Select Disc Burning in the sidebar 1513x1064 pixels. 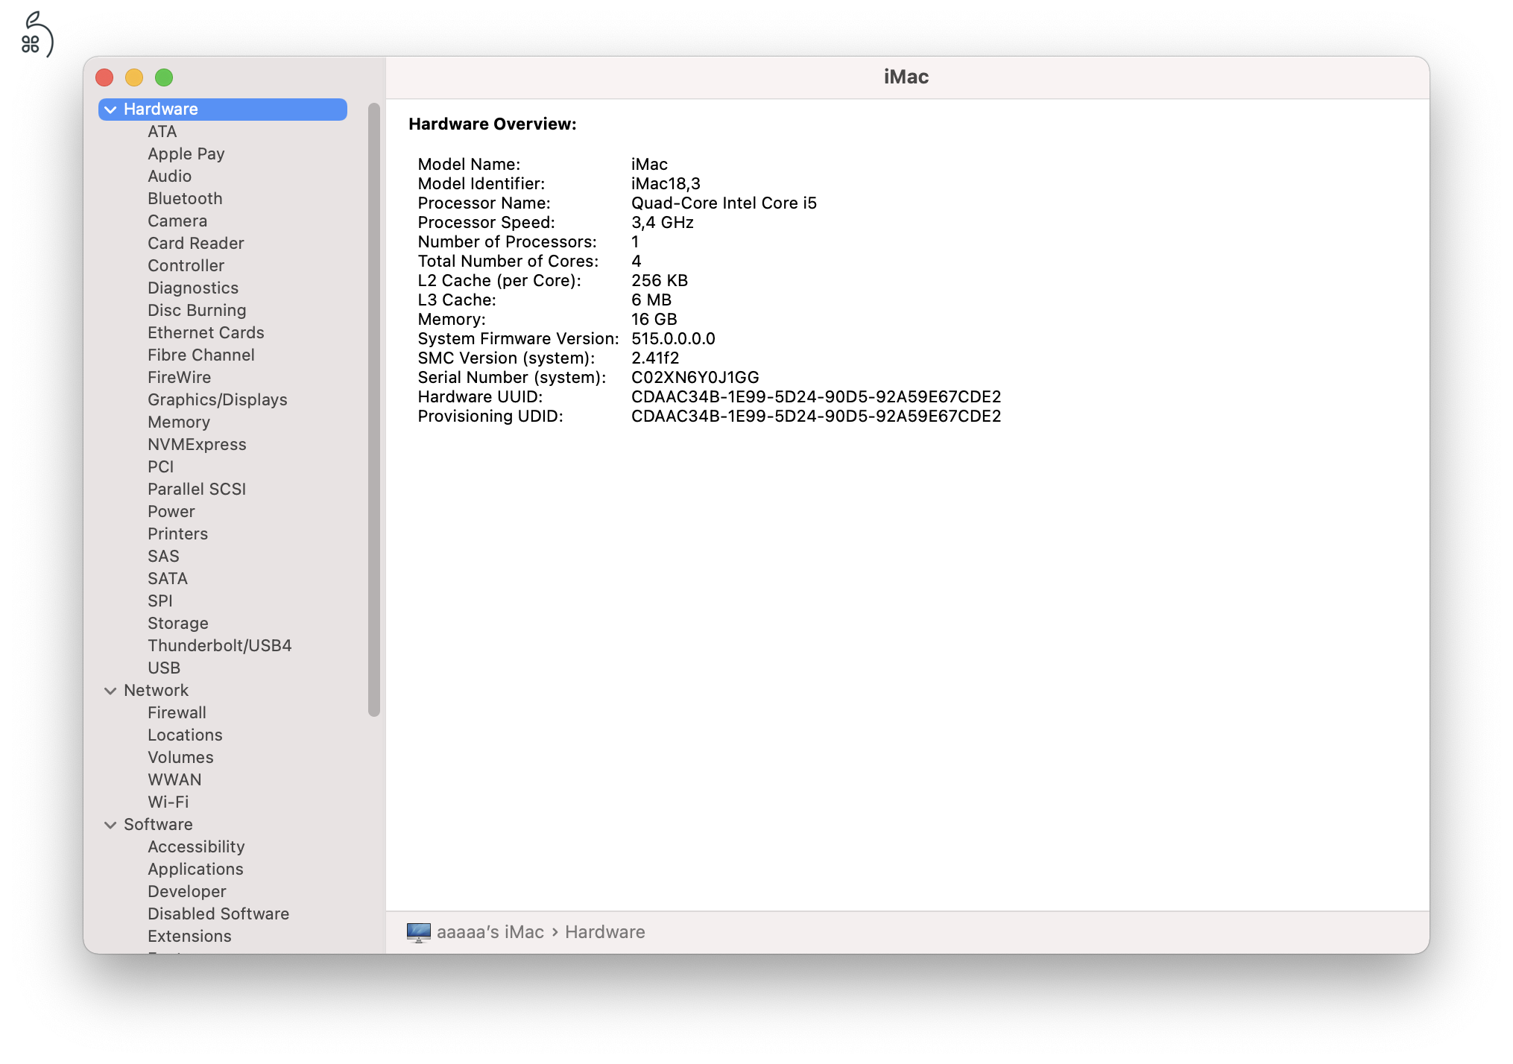coord(197,310)
